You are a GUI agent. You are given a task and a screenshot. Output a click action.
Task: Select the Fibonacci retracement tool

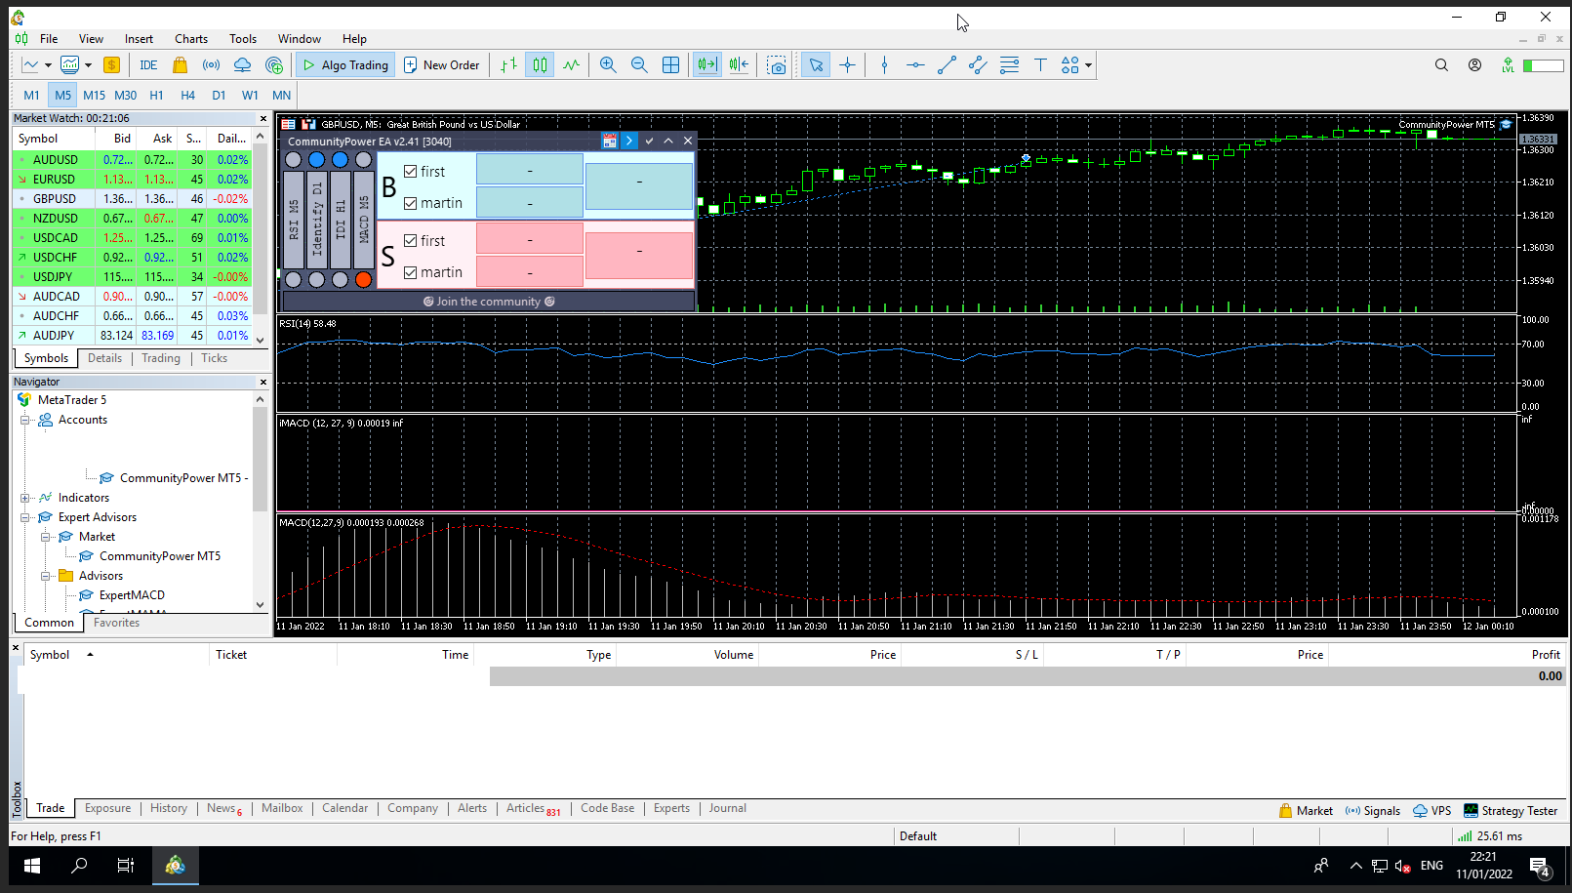[1009, 64]
